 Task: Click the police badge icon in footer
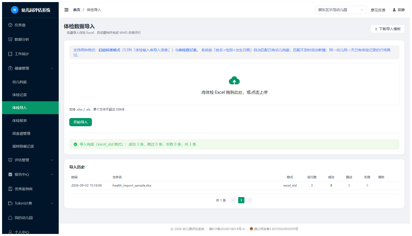tap(251, 229)
